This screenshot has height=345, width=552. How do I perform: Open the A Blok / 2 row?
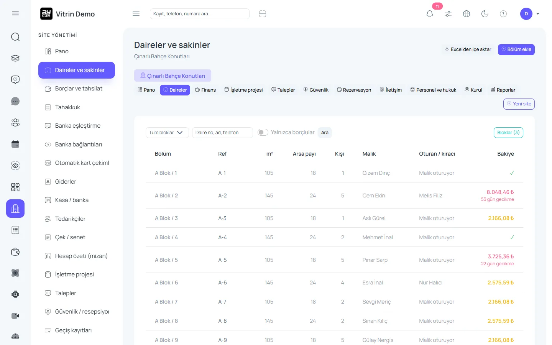click(x=334, y=195)
